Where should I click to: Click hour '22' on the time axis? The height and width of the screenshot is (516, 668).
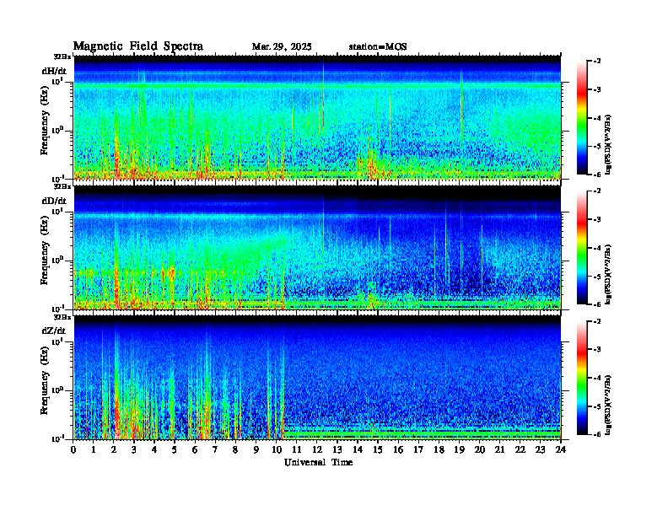point(520,449)
